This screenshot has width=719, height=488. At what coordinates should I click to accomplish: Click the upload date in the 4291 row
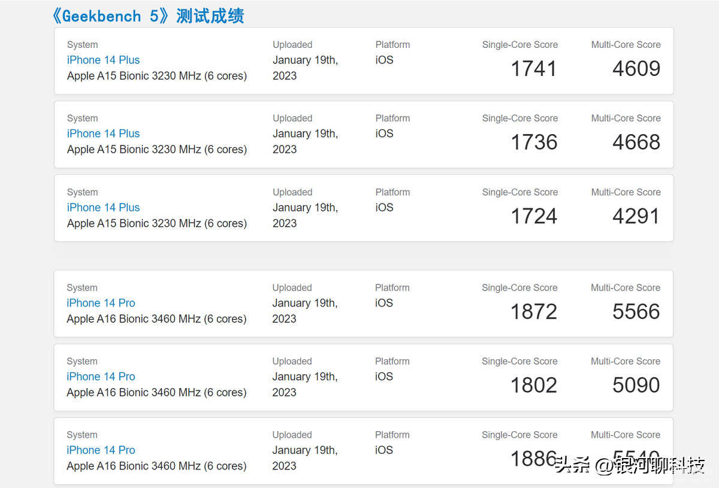point(306,215)
